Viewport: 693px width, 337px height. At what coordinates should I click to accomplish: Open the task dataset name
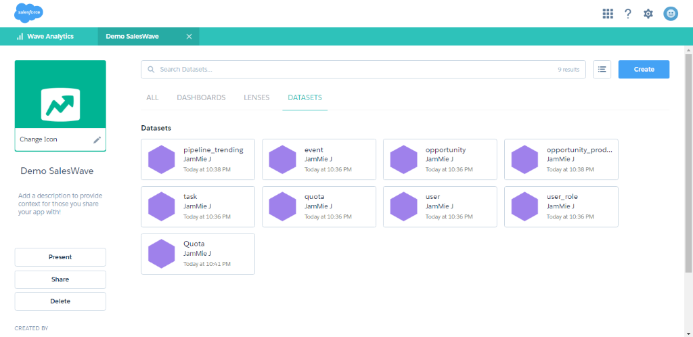coord(190,197)
